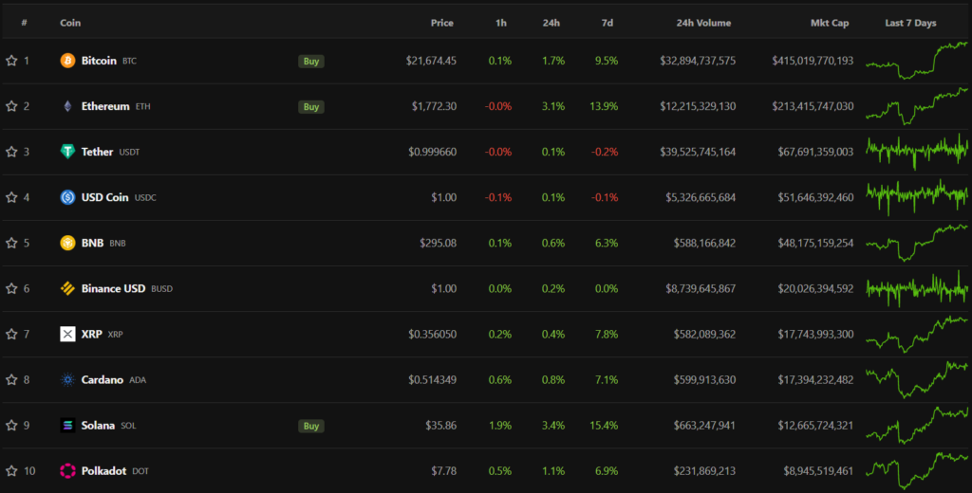Favorite Bitcoin with its star
The height and width of the screenshot is (493, 972).
pos(11,61)
